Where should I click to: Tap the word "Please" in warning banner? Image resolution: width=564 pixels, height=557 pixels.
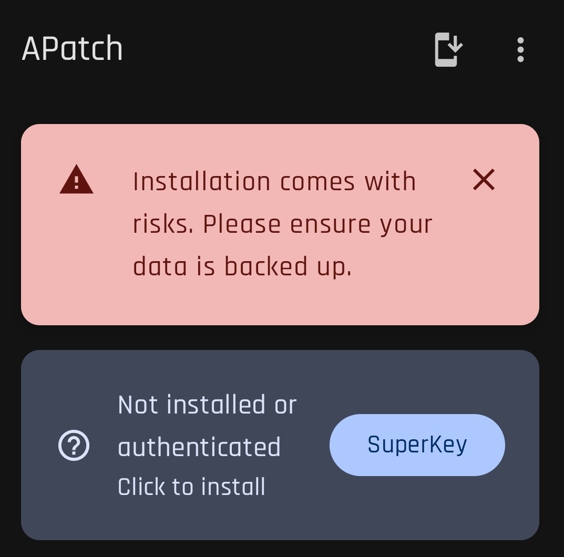pos(241,224)
